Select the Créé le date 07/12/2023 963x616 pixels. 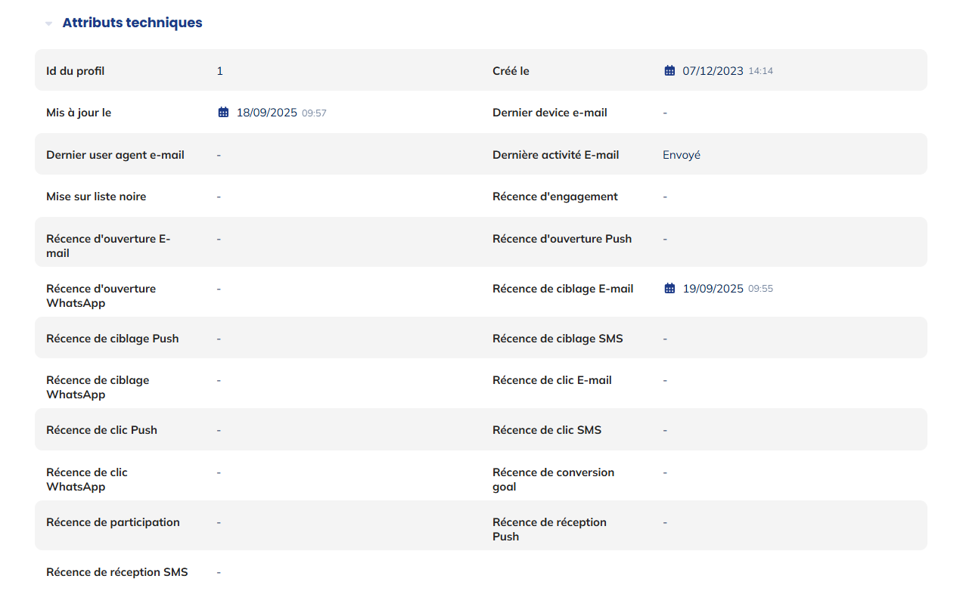coord(713,71)
